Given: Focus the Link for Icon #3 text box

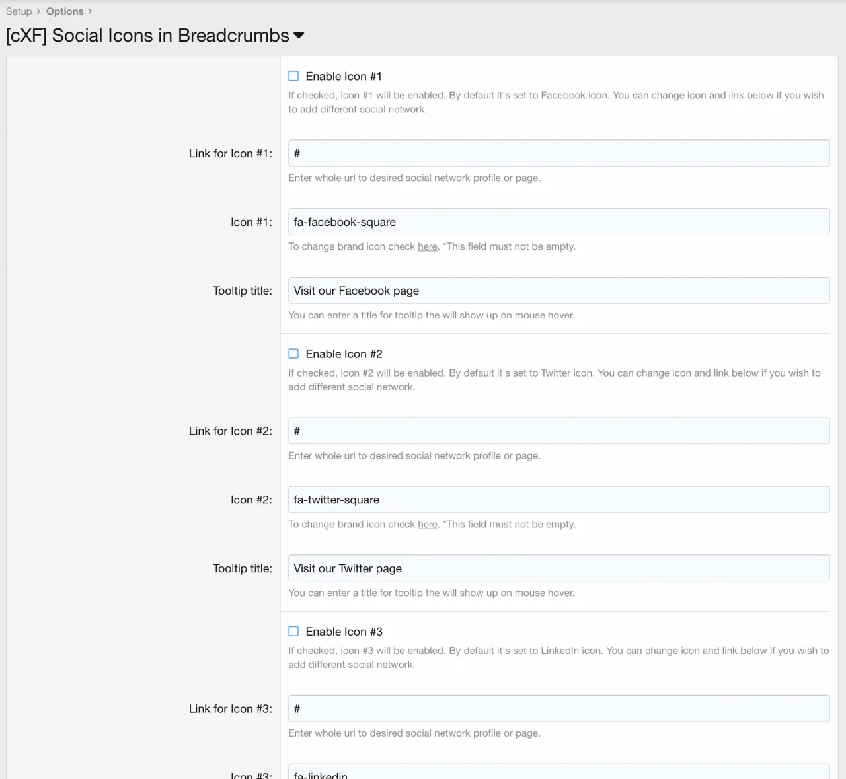Looking at the screenshot, I should (x=558, y=708).
